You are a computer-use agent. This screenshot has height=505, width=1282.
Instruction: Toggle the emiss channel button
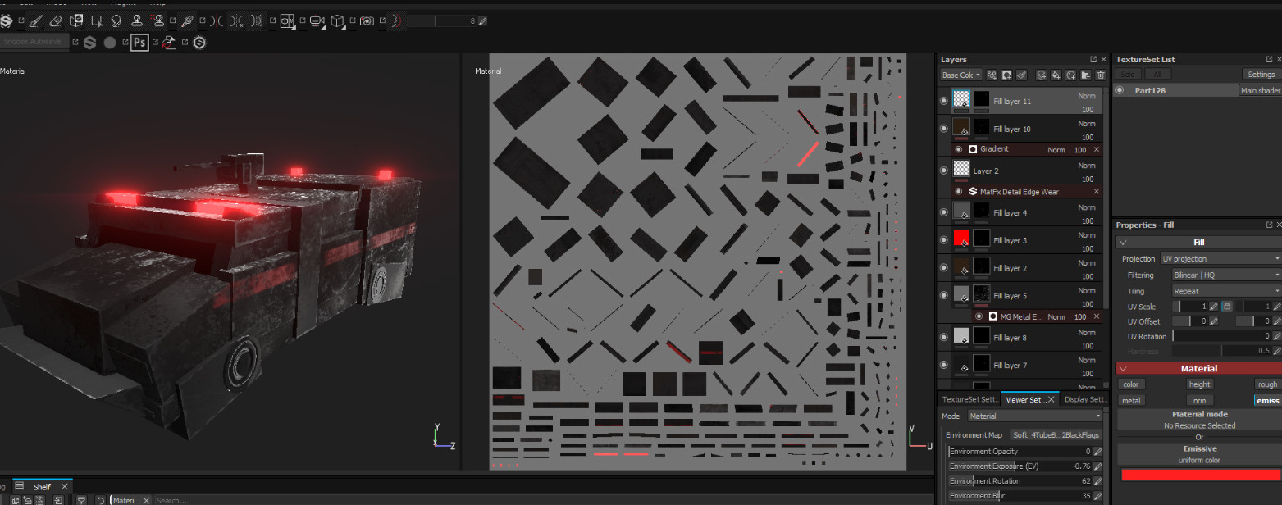(1268, 400)
